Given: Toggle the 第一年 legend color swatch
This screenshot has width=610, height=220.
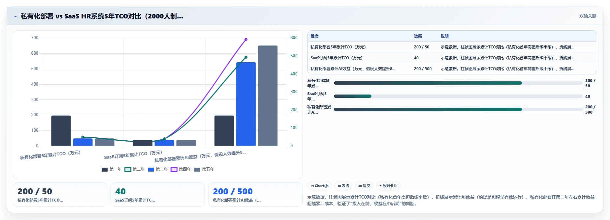Looking at the screenshot, I should tap(105, 169).
